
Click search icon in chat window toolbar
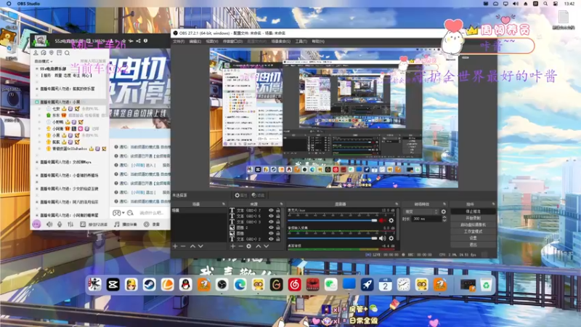click(67, 53)
